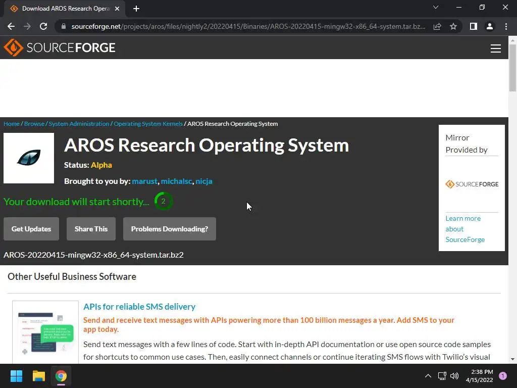Screen dimensions: 517x388
Task: Open System Administration breadcrumb
Action: 79,124
